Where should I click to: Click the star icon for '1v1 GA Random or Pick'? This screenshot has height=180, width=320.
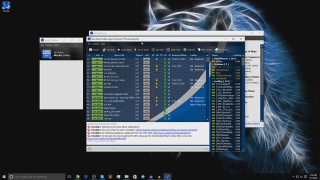coord(156,59)
